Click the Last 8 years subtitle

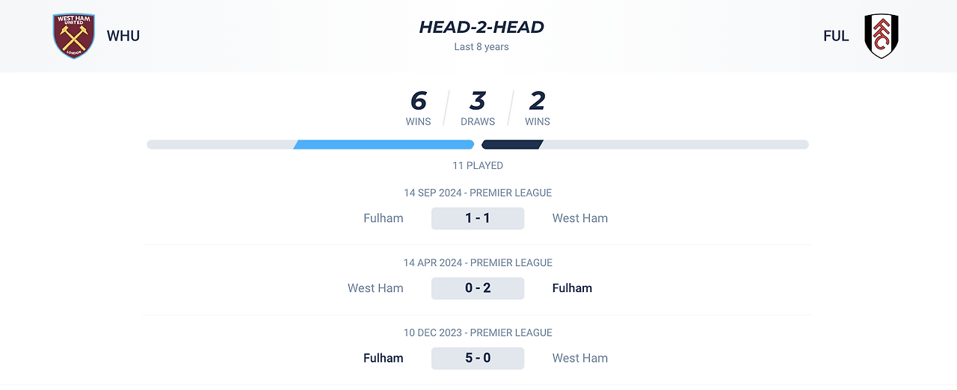pyautogui.click(x=481, y=47)
